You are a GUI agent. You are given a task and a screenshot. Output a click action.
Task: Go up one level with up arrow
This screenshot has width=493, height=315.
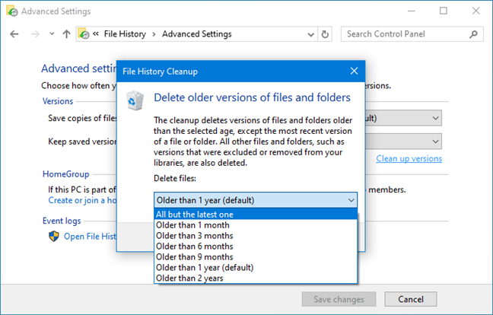coord(66,34)
